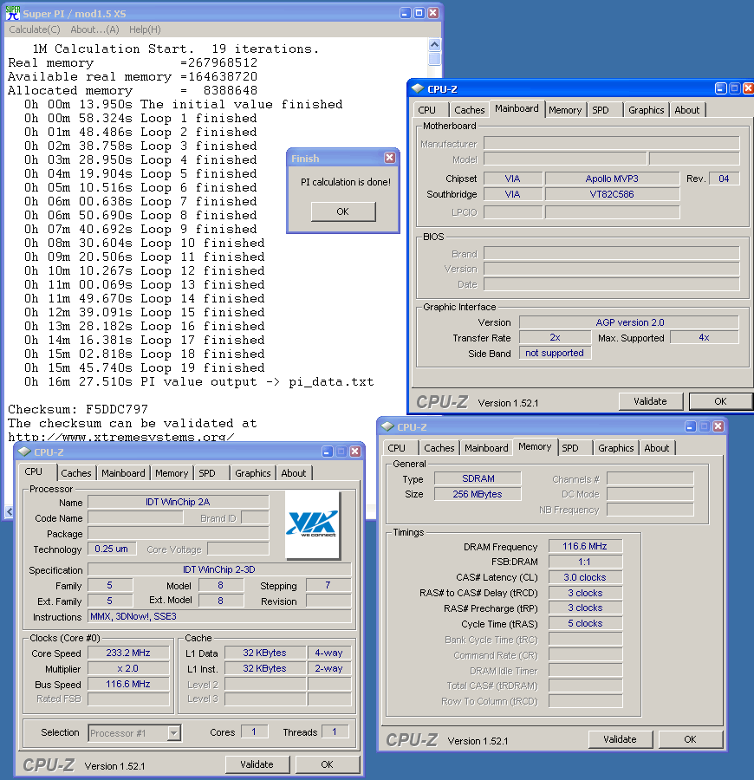Screen dimensions: 754x780
Task: Open the Calculate(C) menu in Super PI
Action: click(x=35, y=29)
